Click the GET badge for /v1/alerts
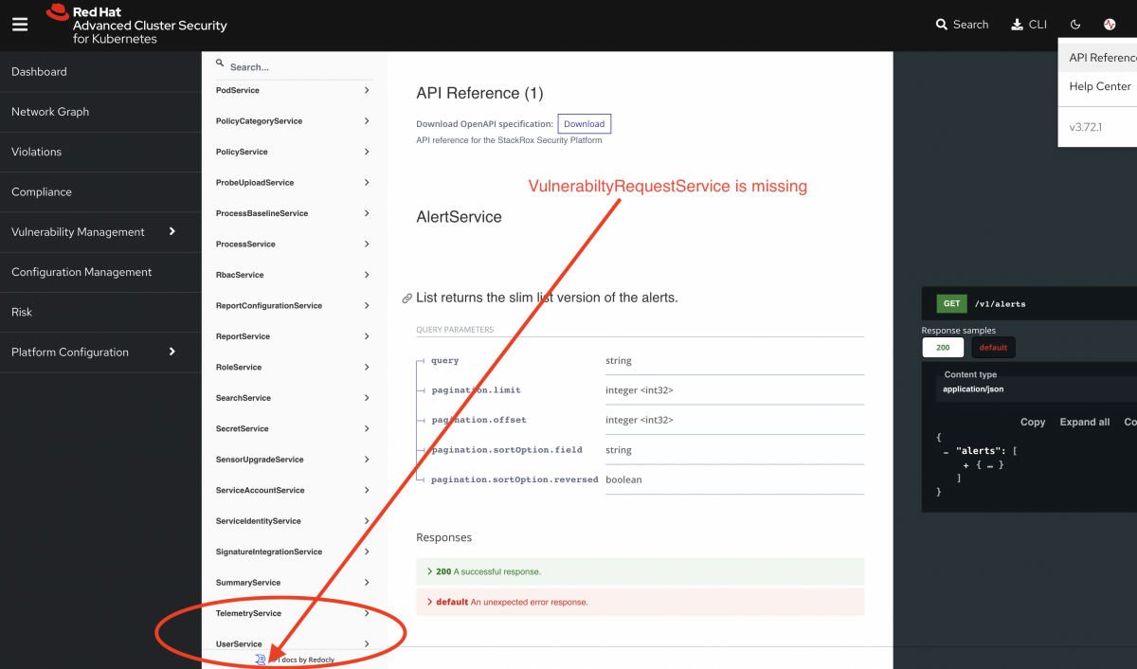The width and height of the screenshot is (1137, 669). point(950,303)
